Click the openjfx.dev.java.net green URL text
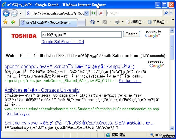176x139 pixels. tap(60, 81)
